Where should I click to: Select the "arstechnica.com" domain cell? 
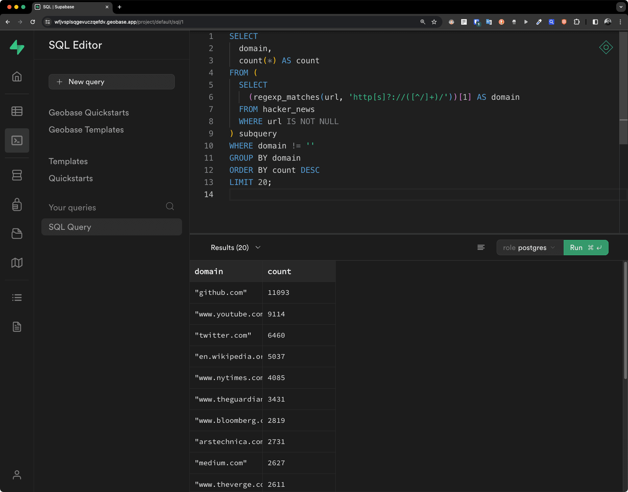226,442
